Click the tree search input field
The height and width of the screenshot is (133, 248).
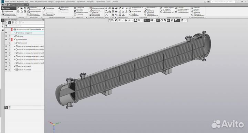click(26, 26)
